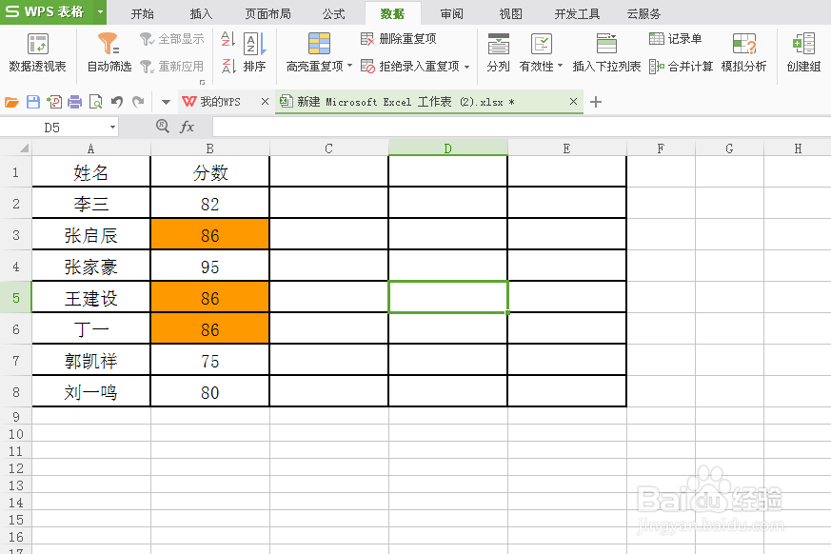Switch to the 我的WPS document tab

tap(221, 100)
